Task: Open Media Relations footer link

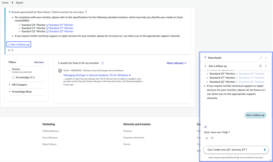Action: [x=51, y=131]
